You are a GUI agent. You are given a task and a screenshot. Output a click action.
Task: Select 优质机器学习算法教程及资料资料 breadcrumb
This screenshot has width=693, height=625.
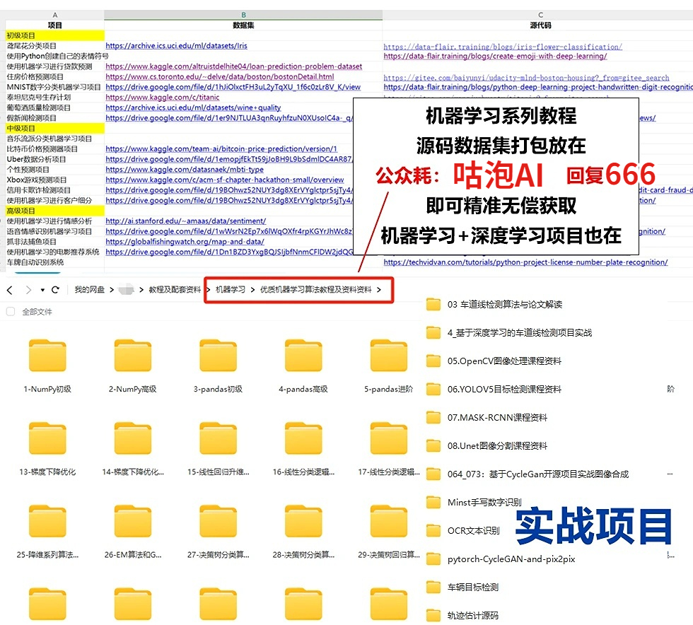coord(315,289)
